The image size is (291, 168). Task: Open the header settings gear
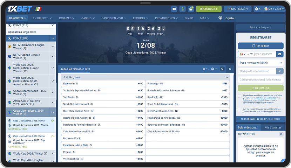coord(258,9)
